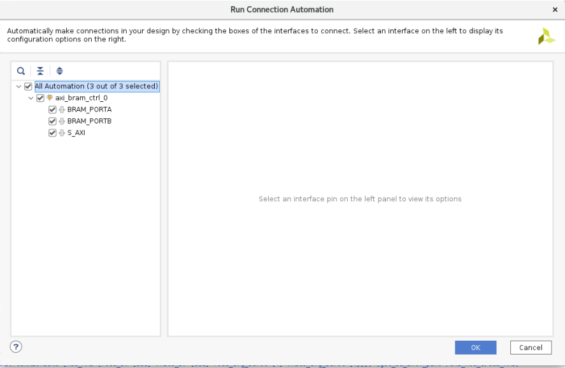Click the help question mark icon
Image resolution: width=565 pixels, height=368 pixels.
[15, 347]
